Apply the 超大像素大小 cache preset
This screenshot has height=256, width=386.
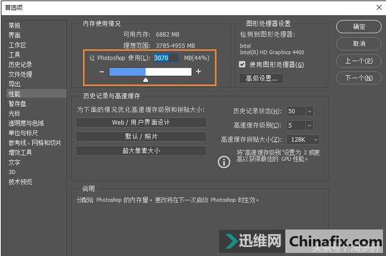pos(141,151)
